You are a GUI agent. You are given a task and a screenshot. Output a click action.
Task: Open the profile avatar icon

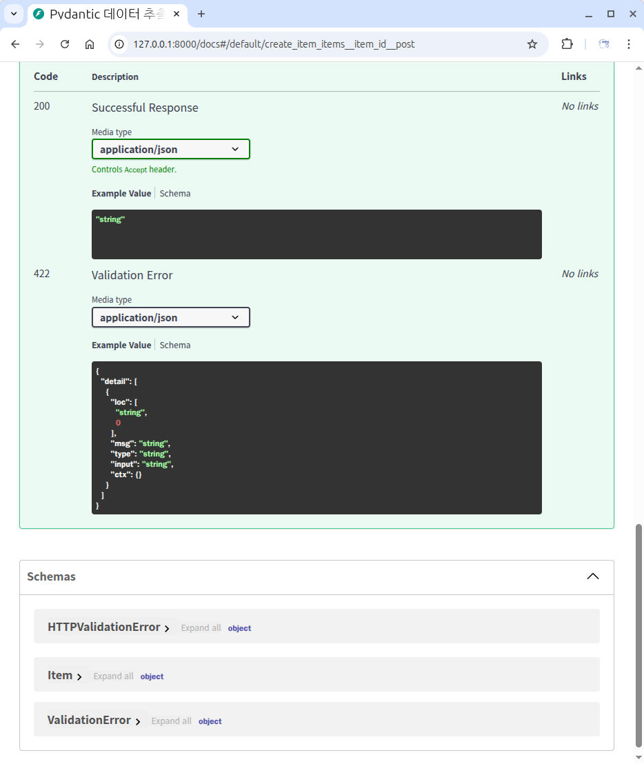[604, 44]
